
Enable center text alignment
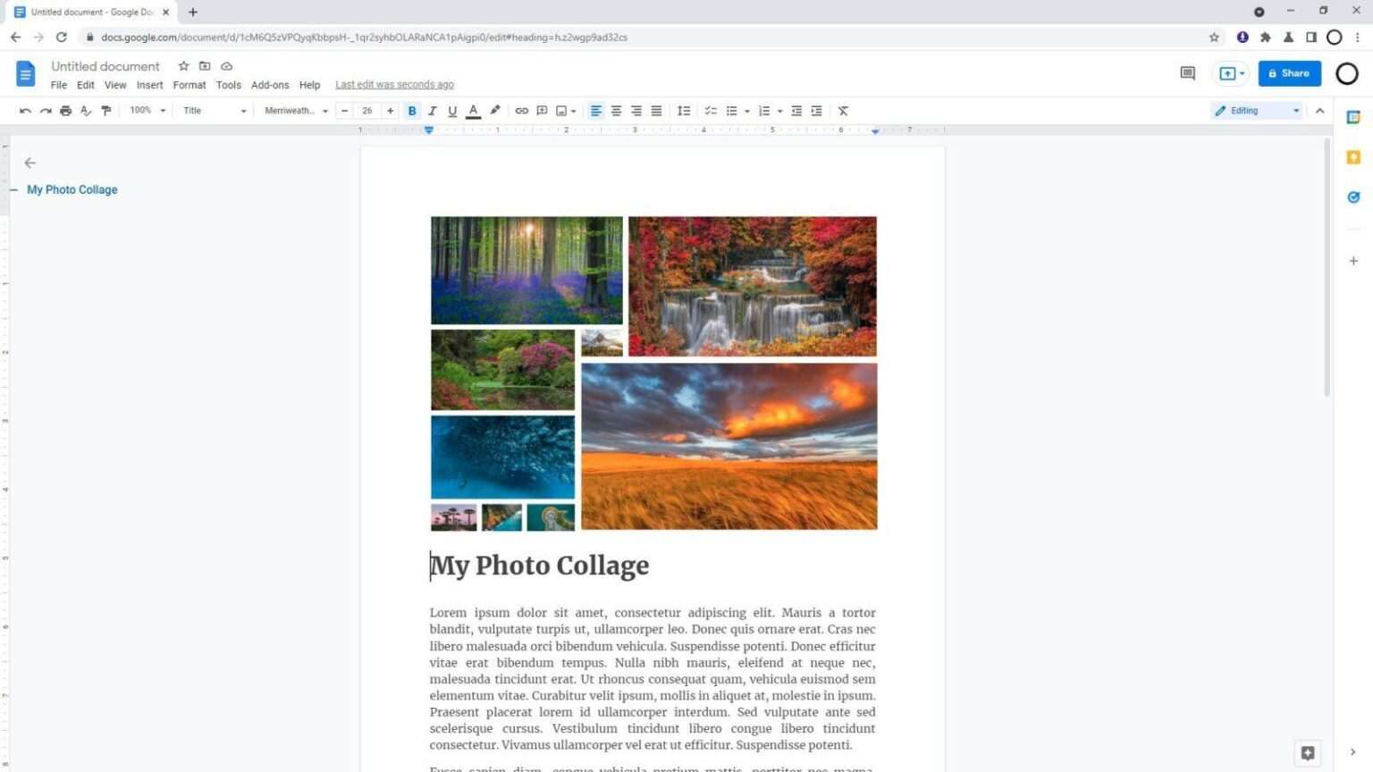click(616, 110)
